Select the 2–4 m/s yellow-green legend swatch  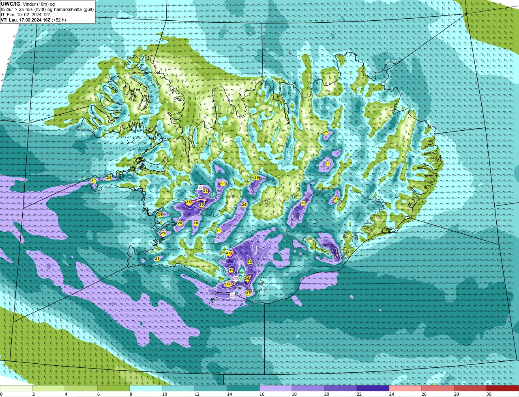49,388
